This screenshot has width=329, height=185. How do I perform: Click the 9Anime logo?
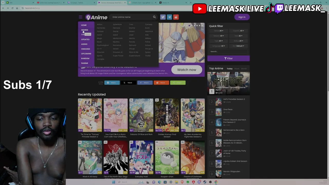coord(96,17)
